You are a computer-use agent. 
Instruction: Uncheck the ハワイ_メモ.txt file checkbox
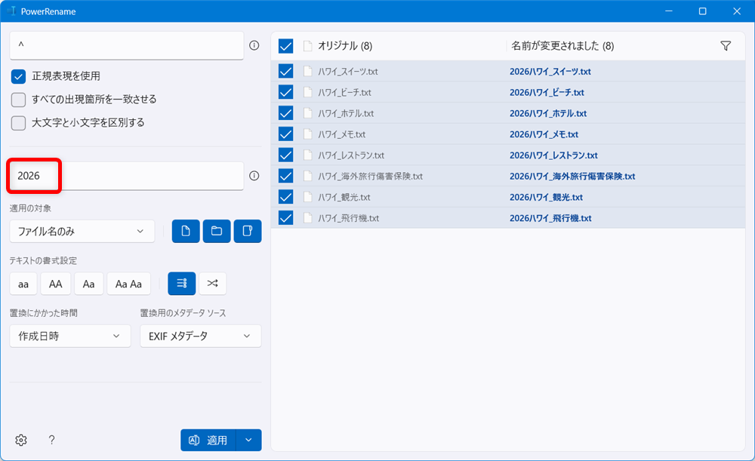point(285,134)
